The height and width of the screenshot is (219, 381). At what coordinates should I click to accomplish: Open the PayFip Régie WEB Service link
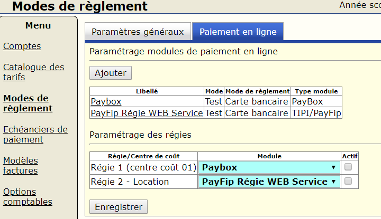(147, 113)
